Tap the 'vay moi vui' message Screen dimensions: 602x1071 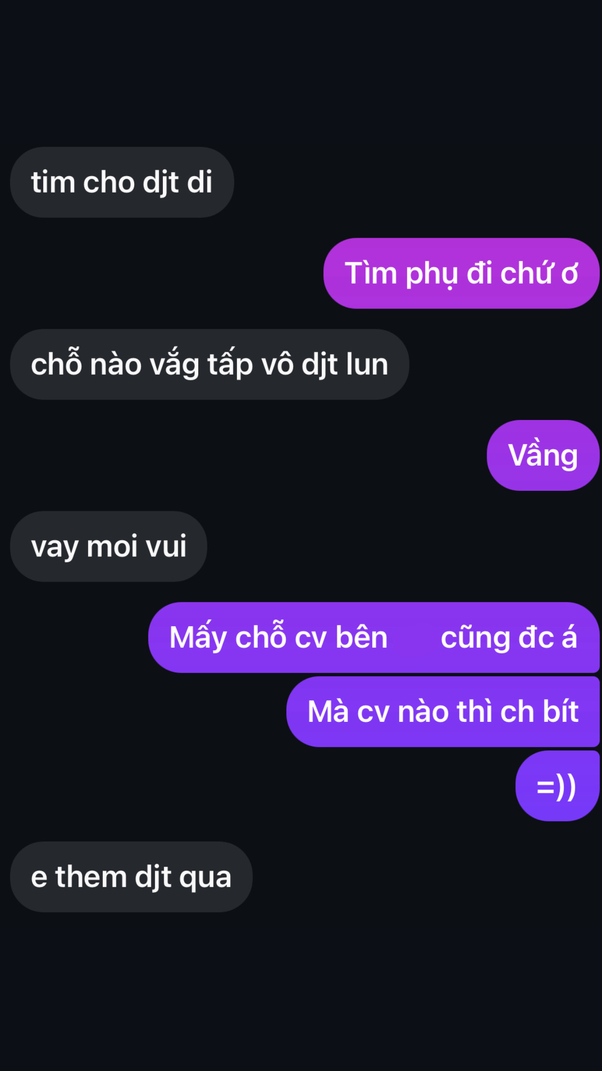pos(109,547)
